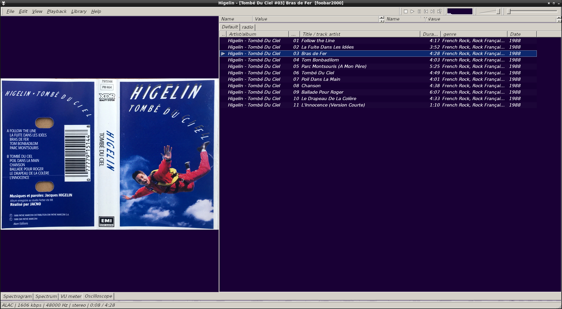Viewport: 562px width, 309px height.
Task: Adjust the volume slider
Action: (490, 11)
